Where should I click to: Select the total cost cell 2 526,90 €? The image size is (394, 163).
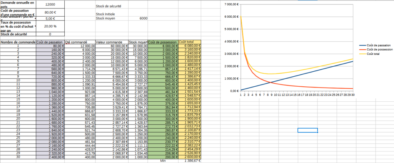(x=190, y=153)
